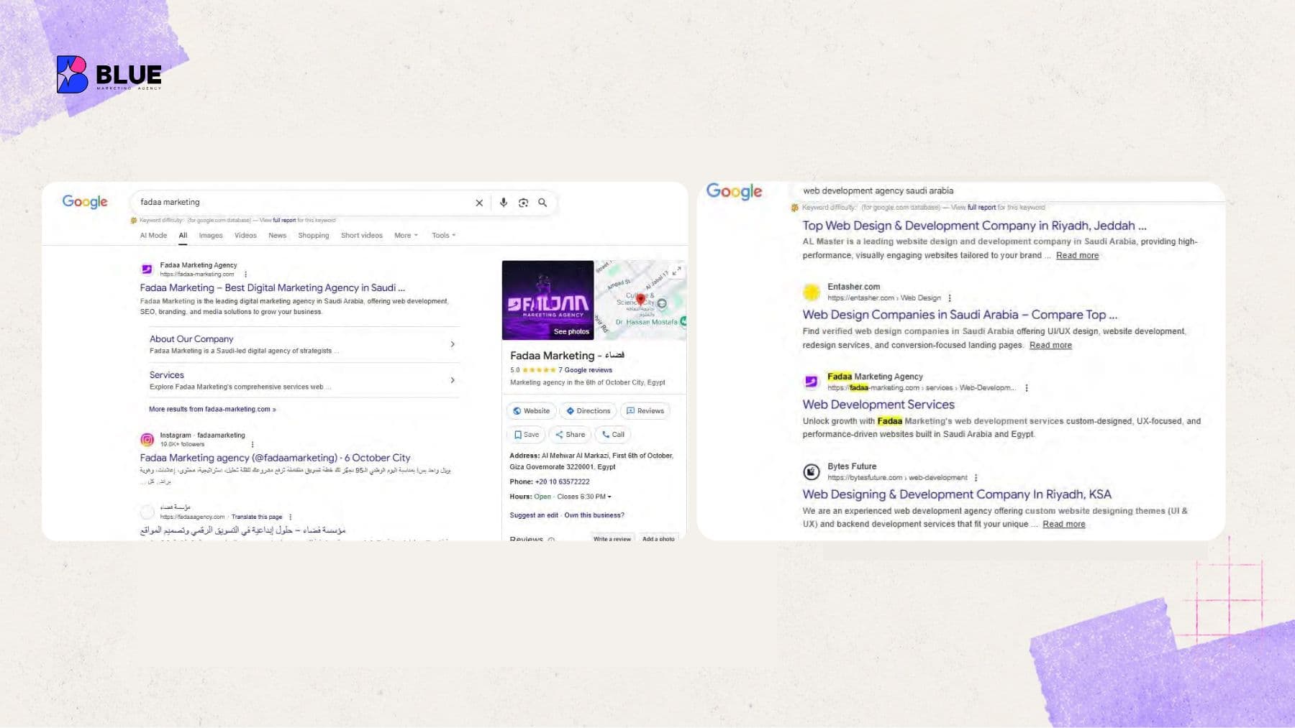Get Directions to Fadaa Marketing
Screen dimensions: 1295x728
pyautogui.click(x=588, y=411)
